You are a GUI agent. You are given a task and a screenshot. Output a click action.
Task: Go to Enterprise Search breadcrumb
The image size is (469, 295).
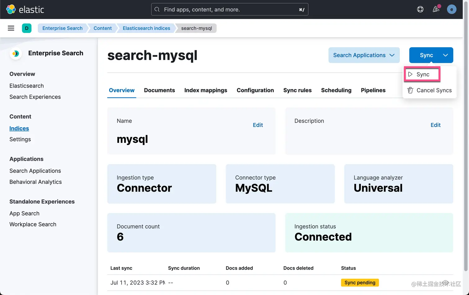tap(62, 28)
